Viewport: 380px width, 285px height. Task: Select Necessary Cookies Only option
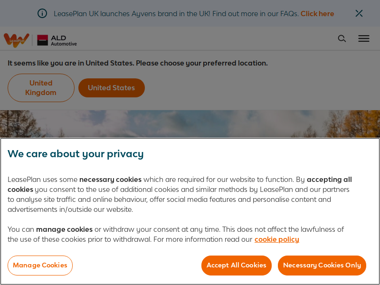(322, 266)
